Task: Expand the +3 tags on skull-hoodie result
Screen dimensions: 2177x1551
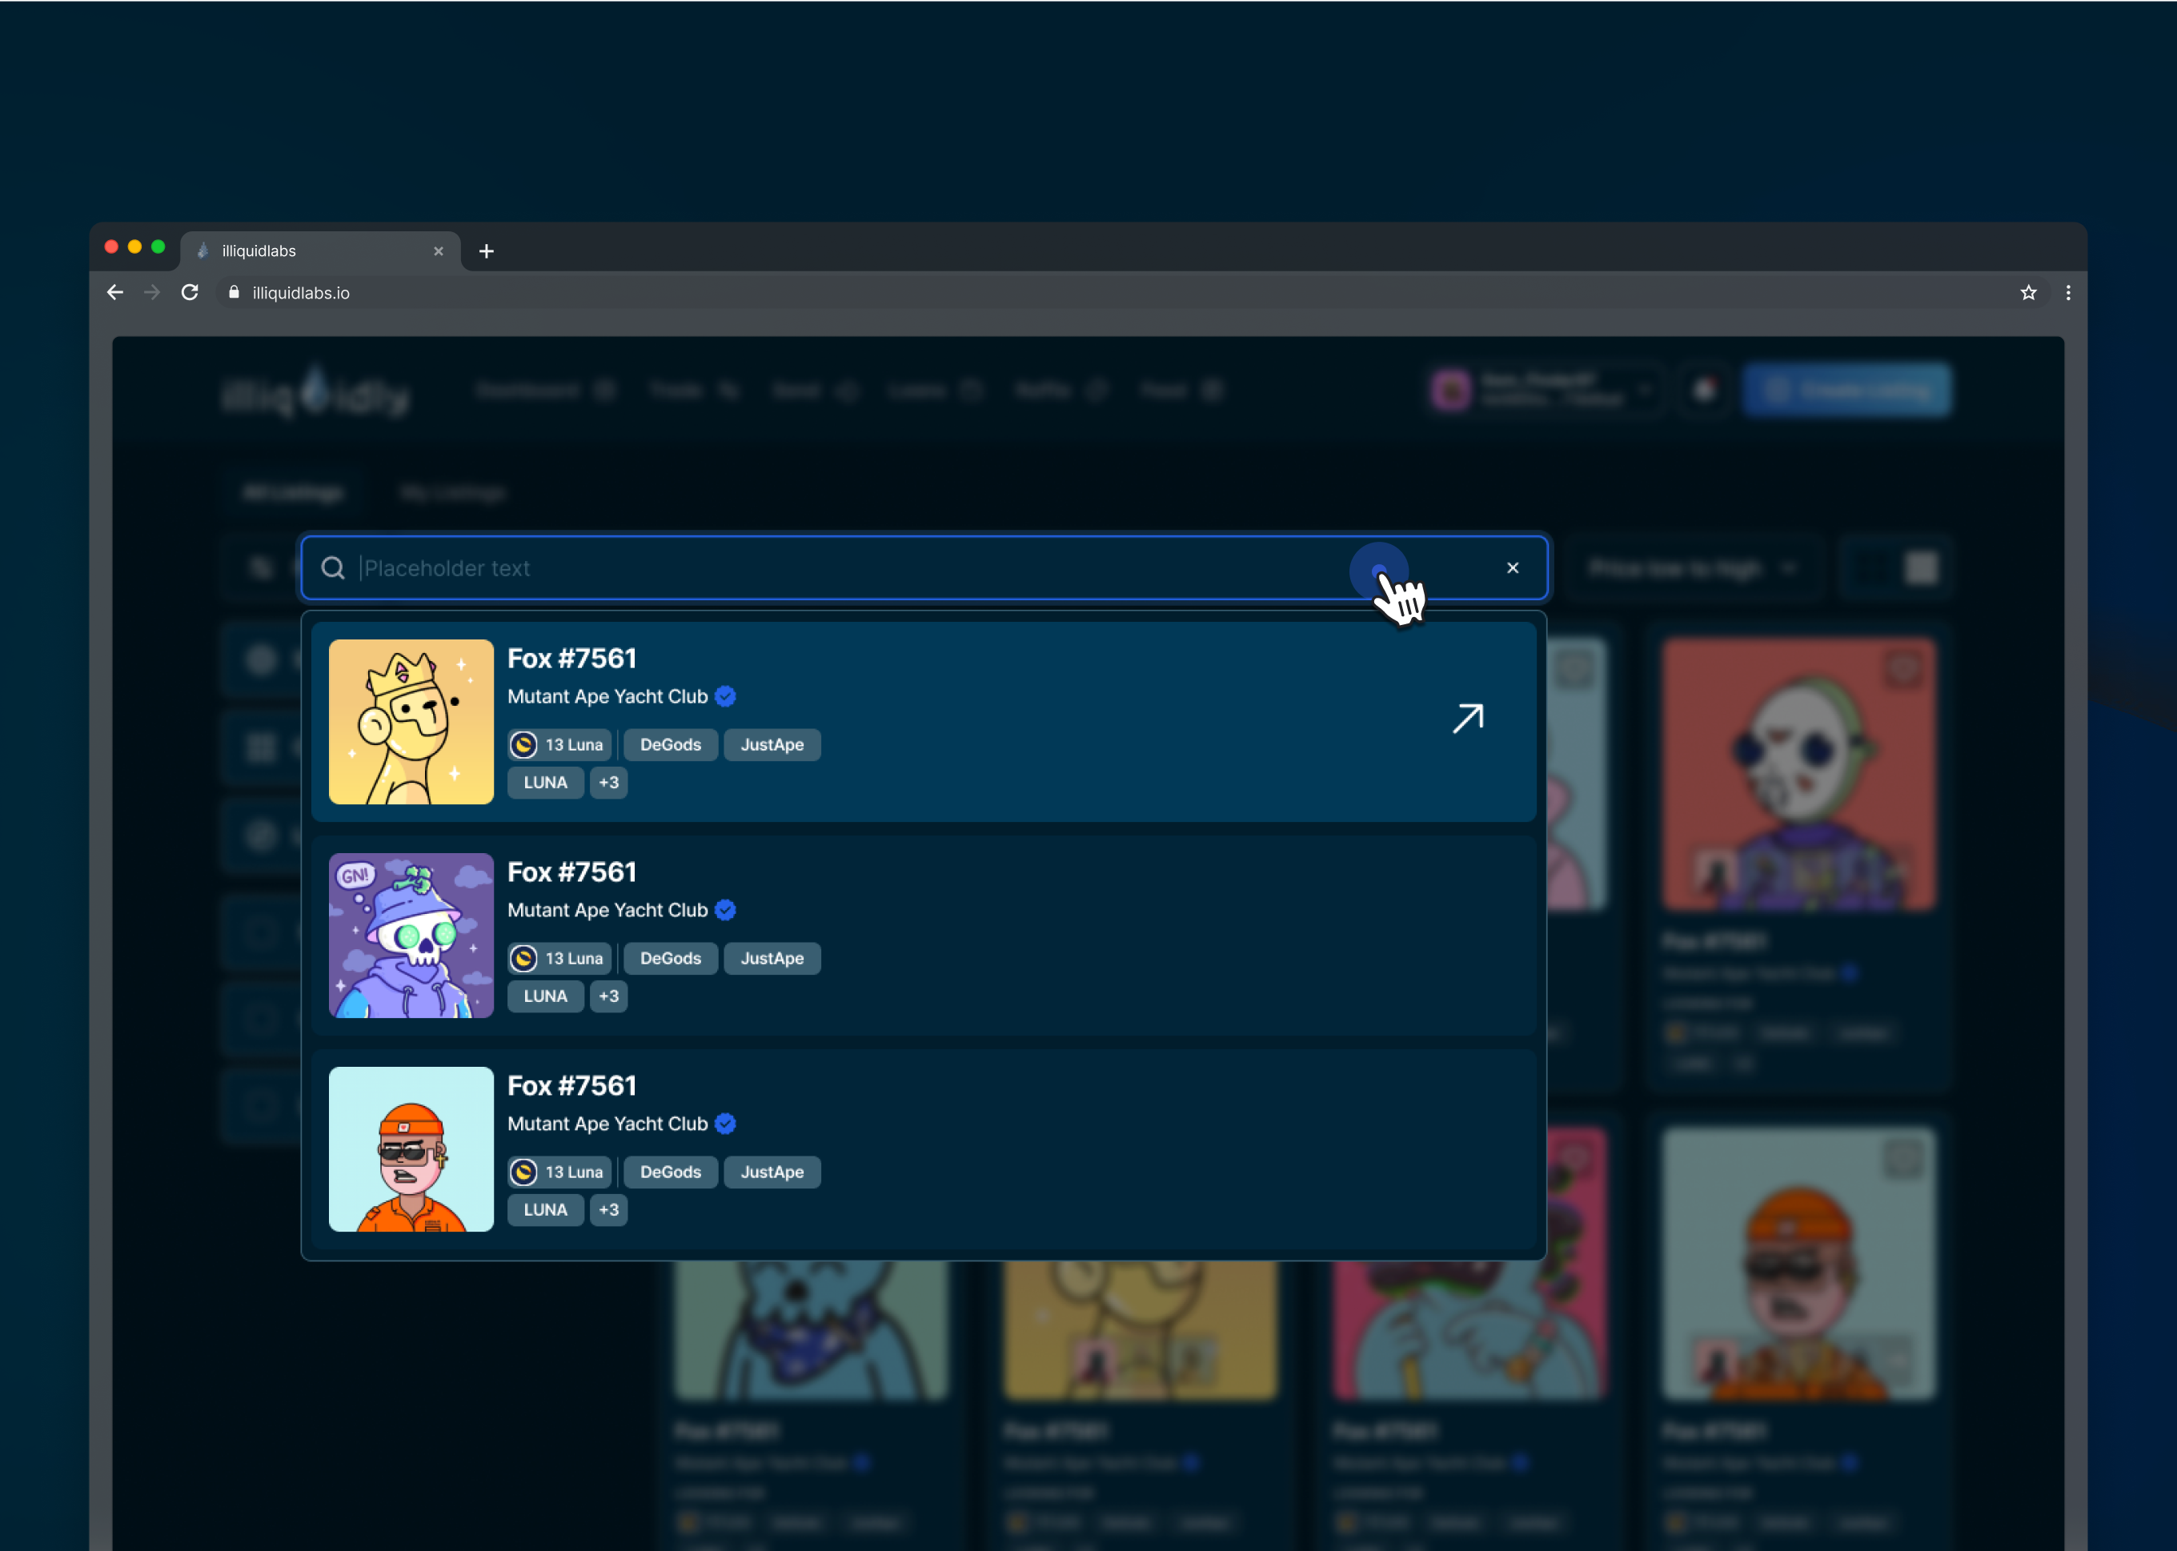Action: (x=608, y=996)
